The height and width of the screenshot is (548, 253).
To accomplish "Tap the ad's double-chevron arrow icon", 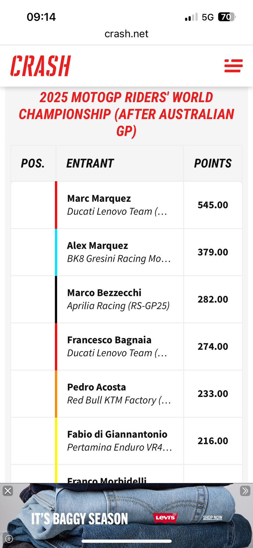I will [245, 491].
